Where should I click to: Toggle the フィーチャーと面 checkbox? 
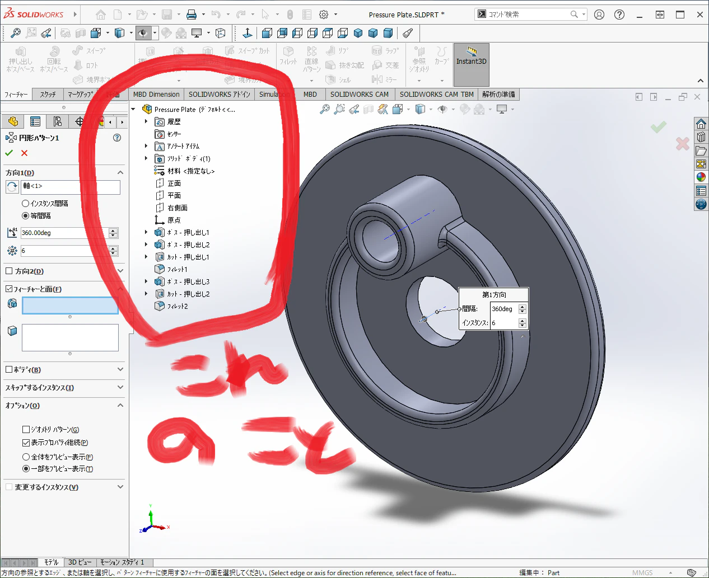coord(9,289)
